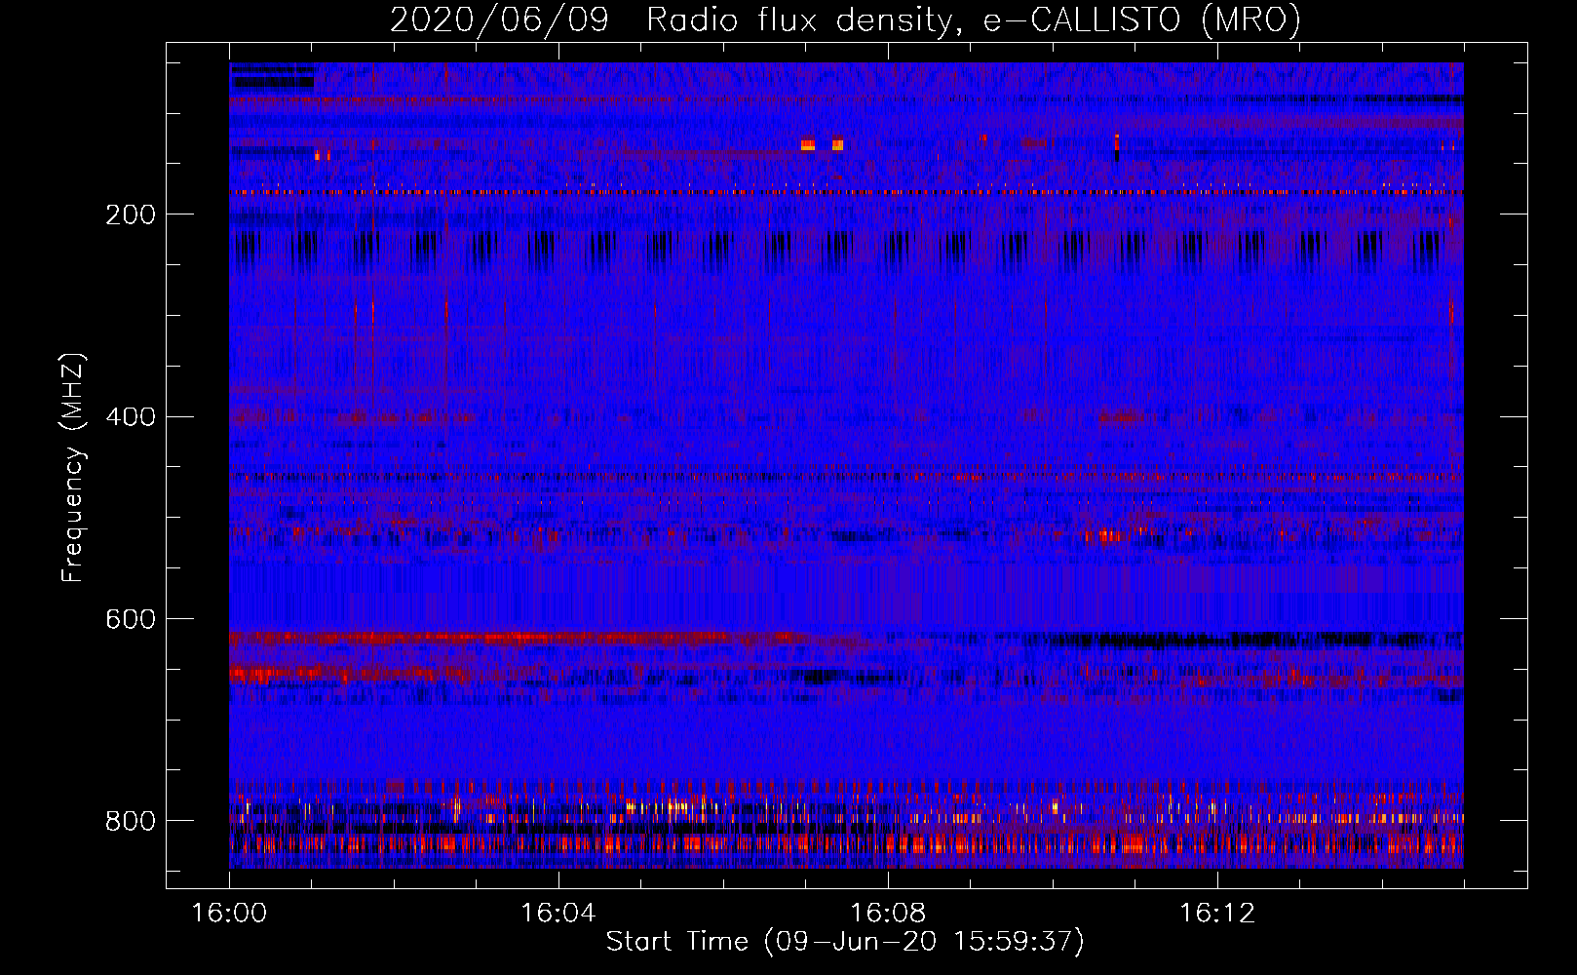Click the plot title 'Radio flux density, e-CALLISTO (MRO)'
1577x975 pixels.
(x=974, y=19)
